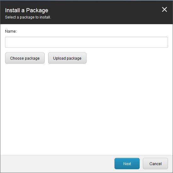This screenshot has width=173, height=173.
Task: Click the 'Select a package to install' subtitle
Action: 28,17
